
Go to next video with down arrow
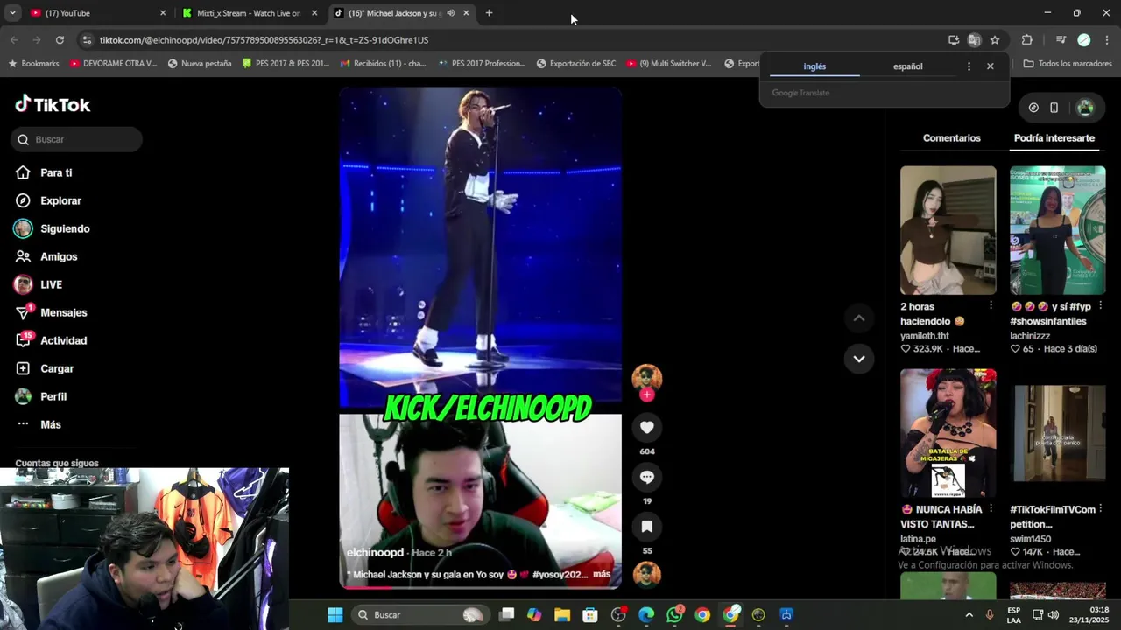[859, 359]
